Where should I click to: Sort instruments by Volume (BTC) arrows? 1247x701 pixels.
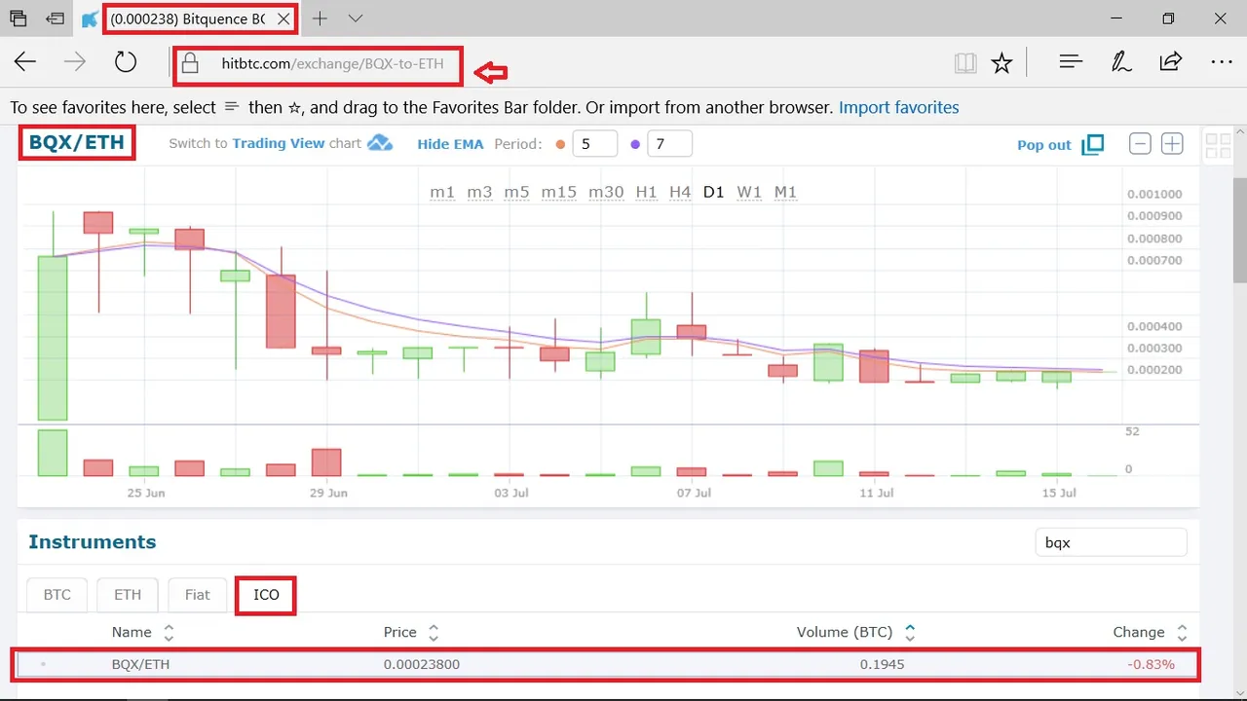pyautogui.click(x=910, y=633)
